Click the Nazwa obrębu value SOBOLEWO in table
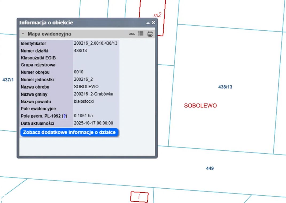The width and height of the screenshot is (286, 203). click(x=86, y=86)
